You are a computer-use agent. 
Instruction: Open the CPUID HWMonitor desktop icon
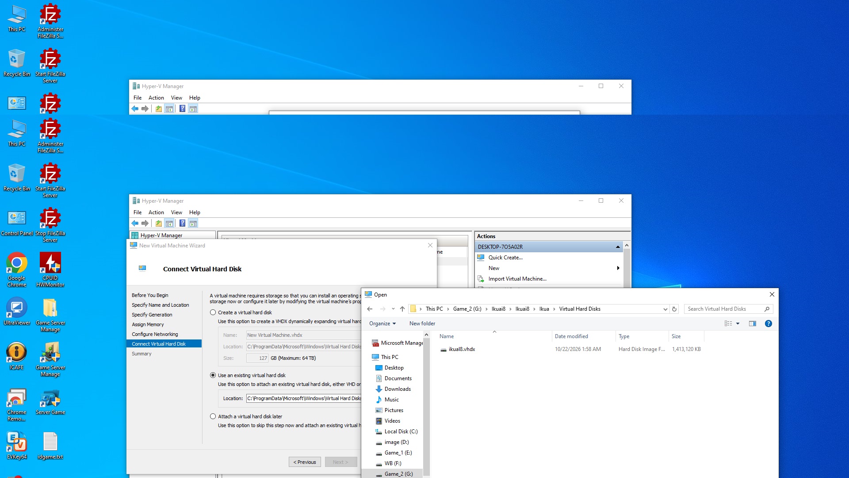50,270
